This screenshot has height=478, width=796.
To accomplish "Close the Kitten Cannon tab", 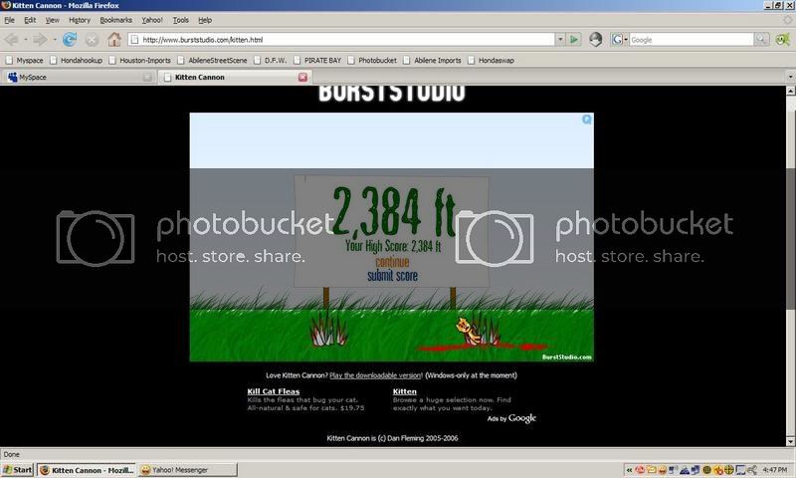I will pyautogui.click(x=302, y=78).
